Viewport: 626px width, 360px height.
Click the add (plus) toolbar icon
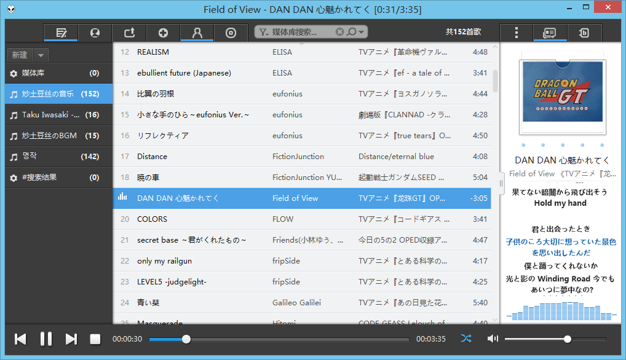163,33
